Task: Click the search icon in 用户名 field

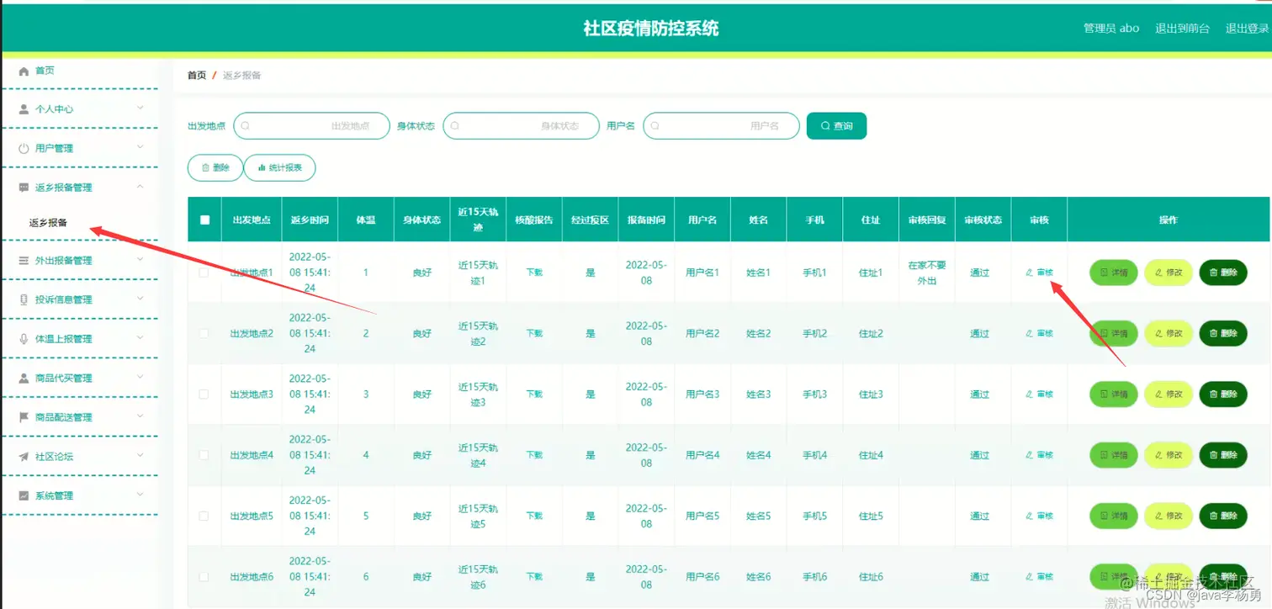Action: click(655, 126)
